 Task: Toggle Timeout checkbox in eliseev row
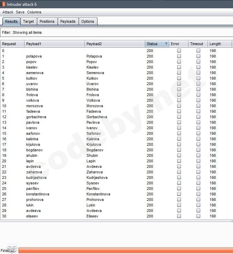[x=198, y=216]
